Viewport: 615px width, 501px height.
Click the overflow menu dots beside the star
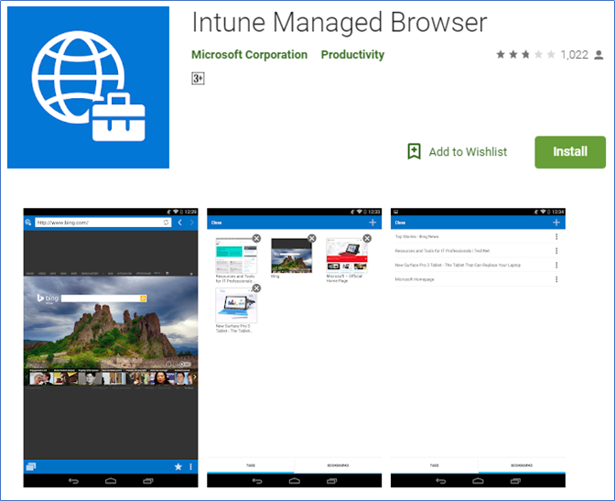[x=191, y=466]
